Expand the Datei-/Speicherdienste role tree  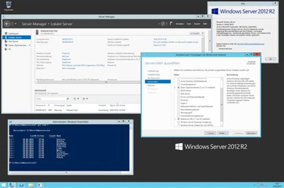(x=175, y=87)
